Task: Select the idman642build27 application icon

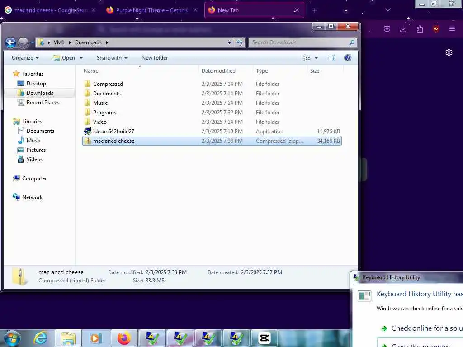Action: tap(88, 131)
